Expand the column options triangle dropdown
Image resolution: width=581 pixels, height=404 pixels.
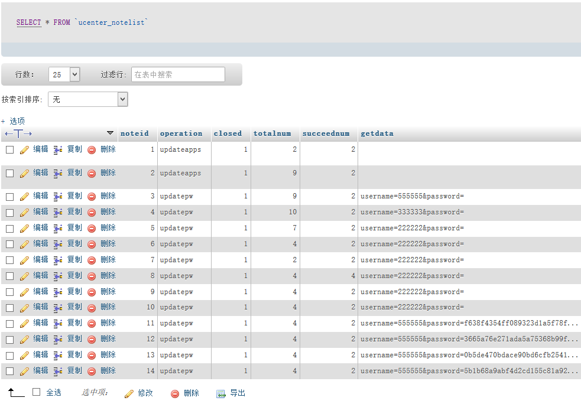[x=110, y=133]
